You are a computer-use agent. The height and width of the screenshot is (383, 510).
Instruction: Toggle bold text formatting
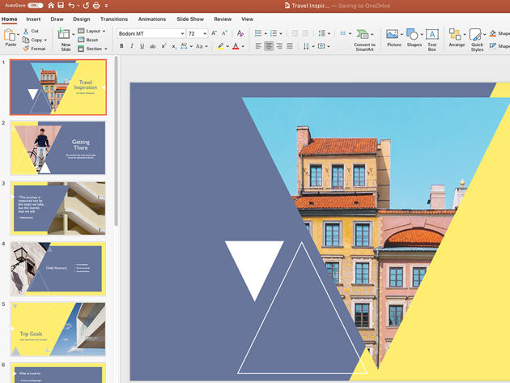121,46
